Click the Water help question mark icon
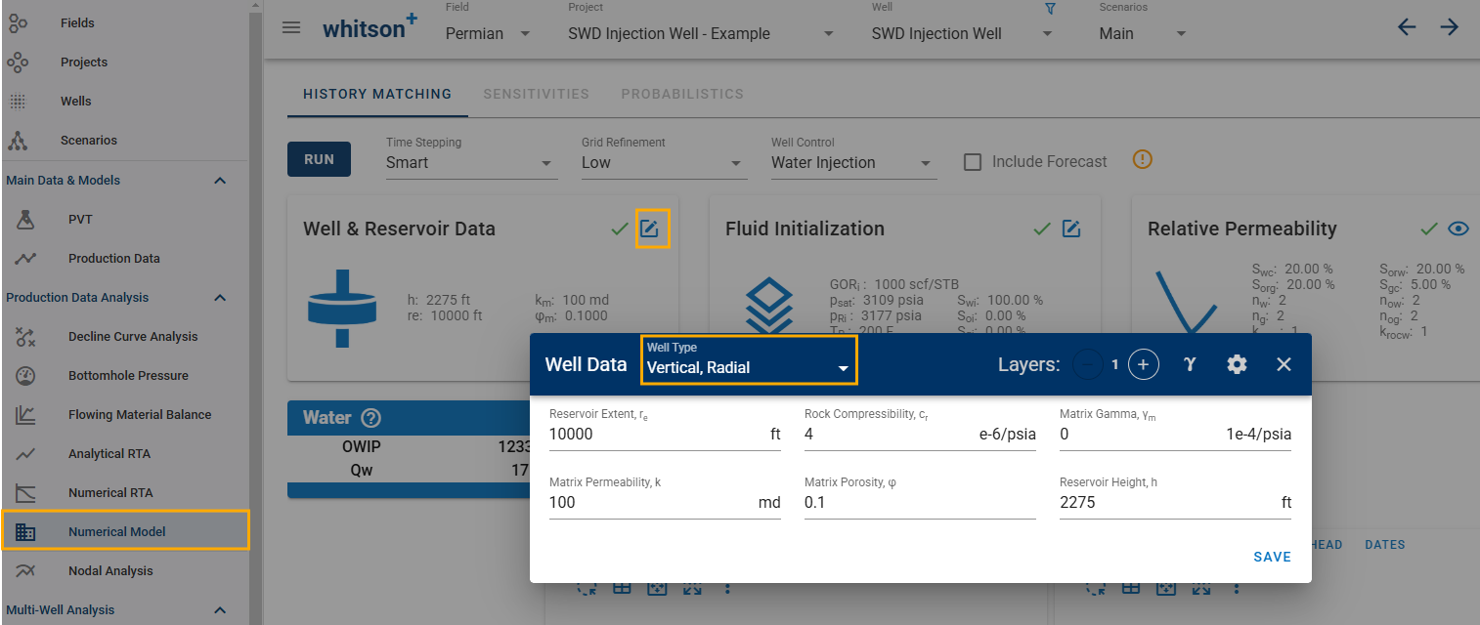This screenshot has height=625, width=1480. click(370, 418)
